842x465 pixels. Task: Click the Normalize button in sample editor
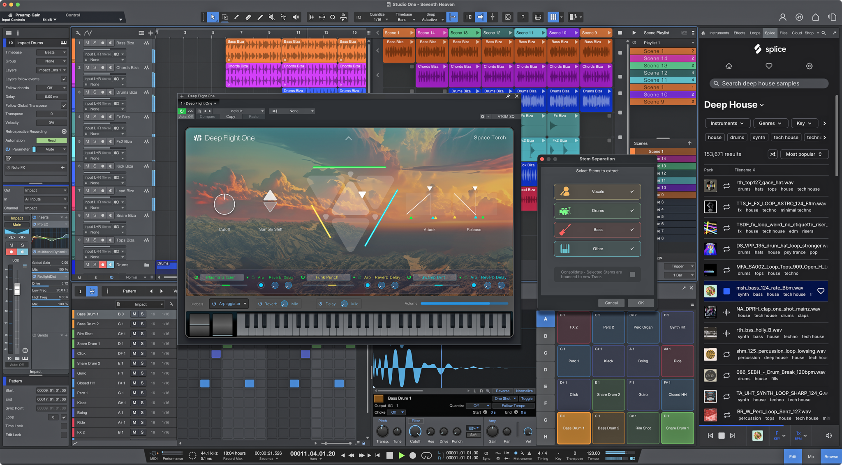pyautogui.click(x=524, y=391)
